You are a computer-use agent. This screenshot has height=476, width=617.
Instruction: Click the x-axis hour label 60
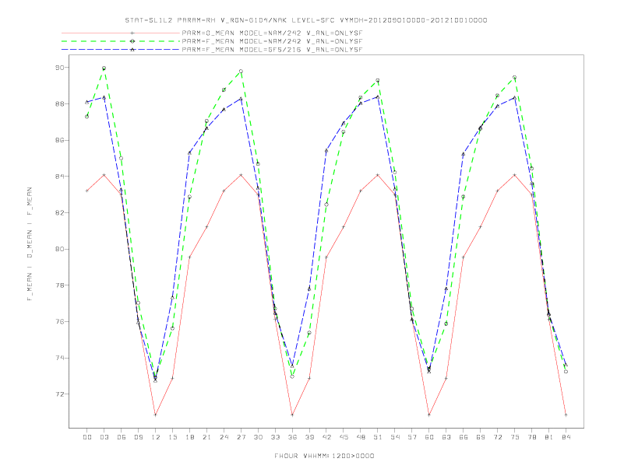[429, 437]
